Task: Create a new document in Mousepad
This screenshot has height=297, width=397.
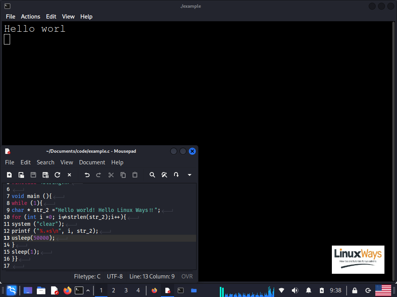Action: [x=9, y=175]
